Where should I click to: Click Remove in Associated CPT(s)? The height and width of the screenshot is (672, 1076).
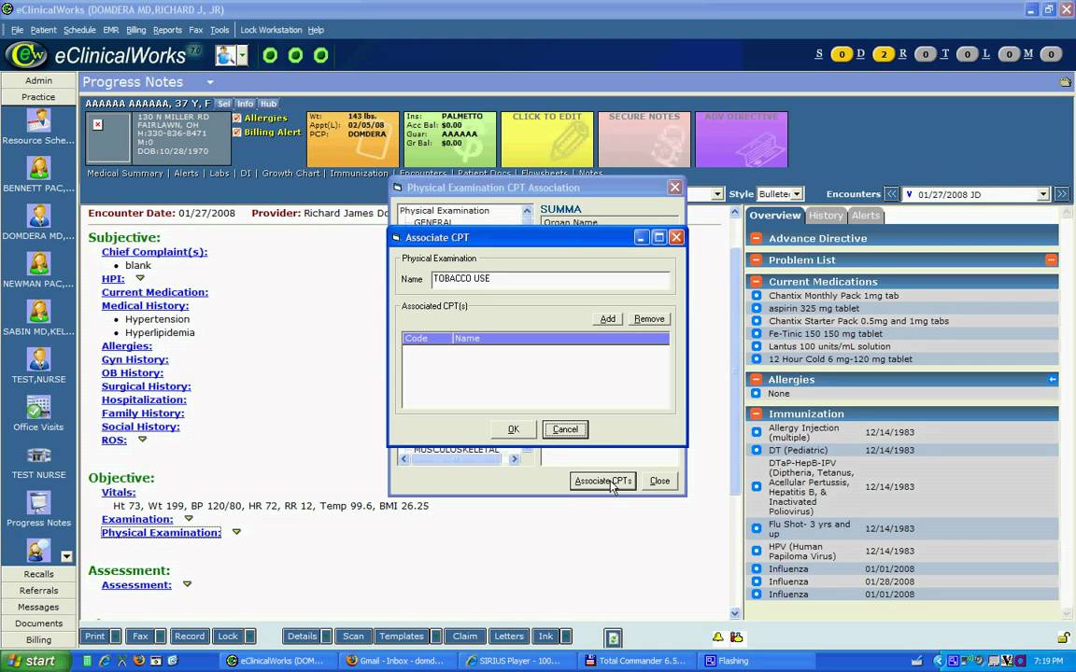click(649, 319)
